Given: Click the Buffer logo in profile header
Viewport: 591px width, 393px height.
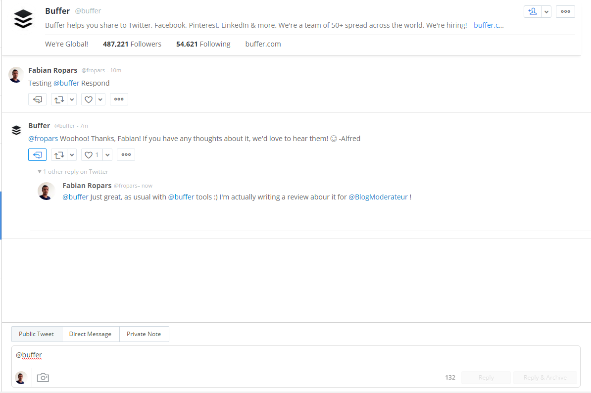Looking at the screenshot, I should point(23,18).
